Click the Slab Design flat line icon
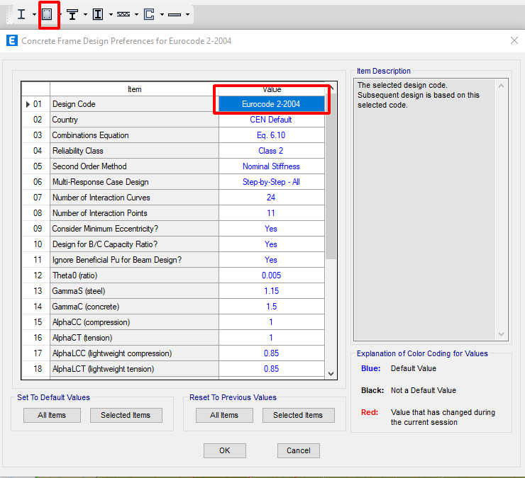Screen dimensions: 525x478 click(175, 13)
